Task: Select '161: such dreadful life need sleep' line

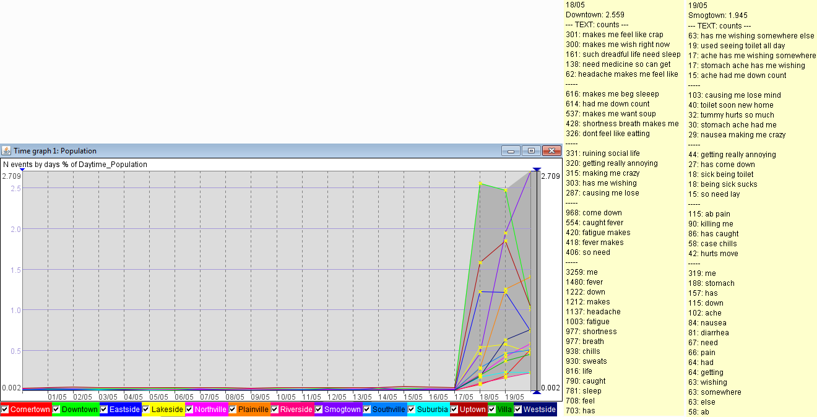Action: pos(623,54)
